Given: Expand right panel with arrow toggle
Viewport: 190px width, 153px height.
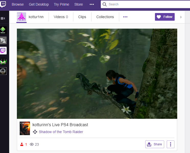Looking at the screenshot, I should tap(181, 17).
